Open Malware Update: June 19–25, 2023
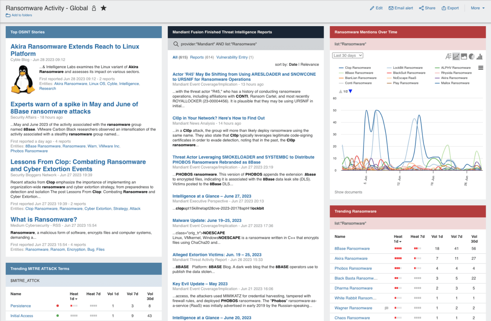491x321 pixels. 207,220
